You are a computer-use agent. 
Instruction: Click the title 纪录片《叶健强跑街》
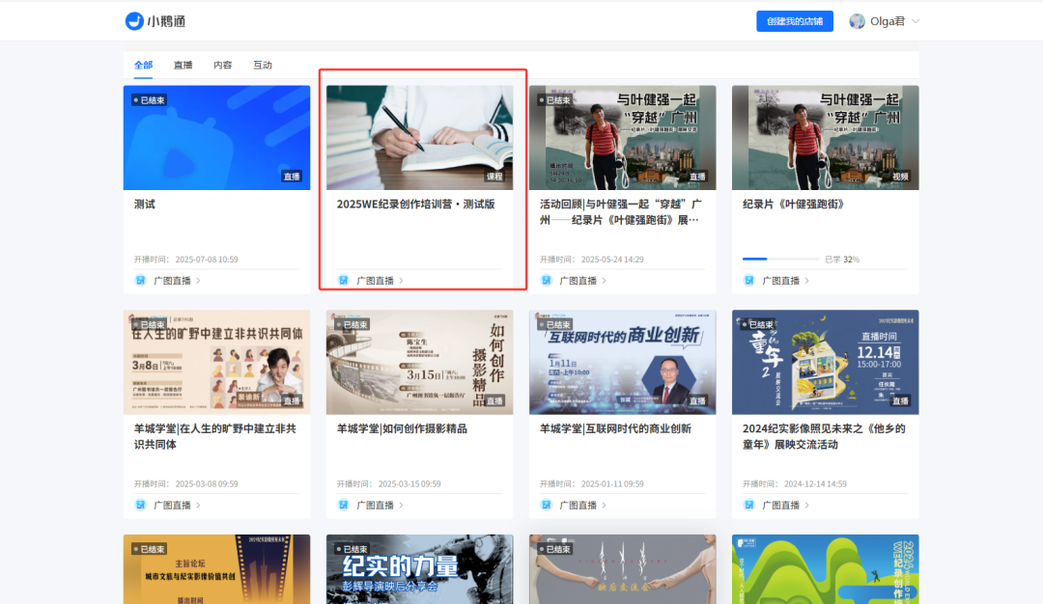click(x=796, y=204)
